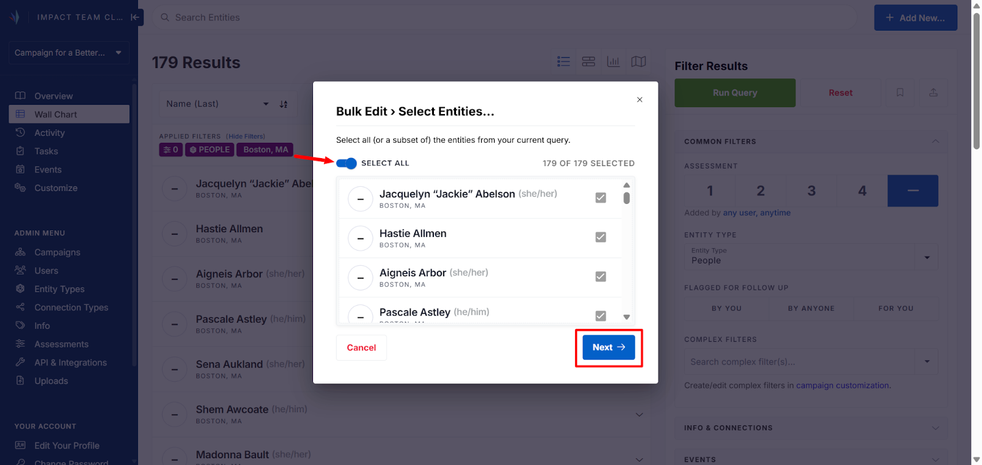This screenshot has height=465, width=982.
Task: Click the filter count badge showing 0
Action: (171, 149)
